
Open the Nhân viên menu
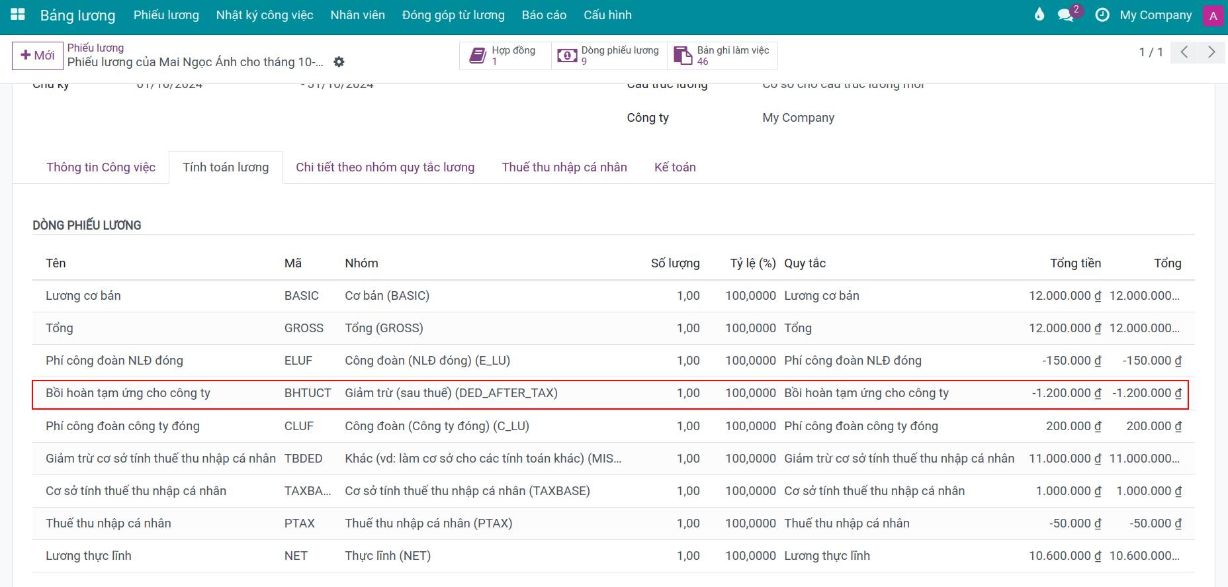pyautogui.click(x=358, y=15)
